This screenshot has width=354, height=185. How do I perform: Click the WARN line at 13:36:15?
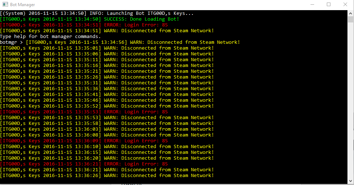(107, 152)
